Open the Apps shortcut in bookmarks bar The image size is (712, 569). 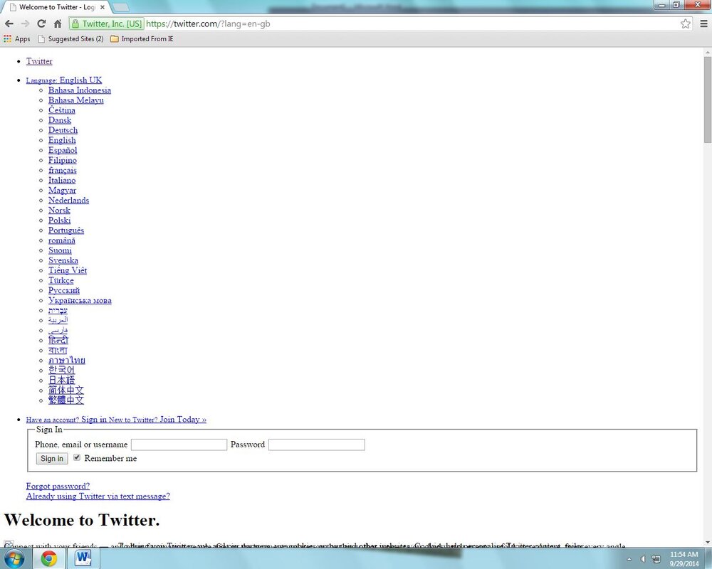click(17, 39)
